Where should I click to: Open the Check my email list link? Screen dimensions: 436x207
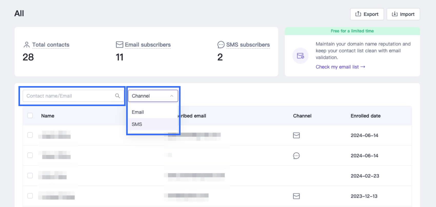click(x=340, y=67)
